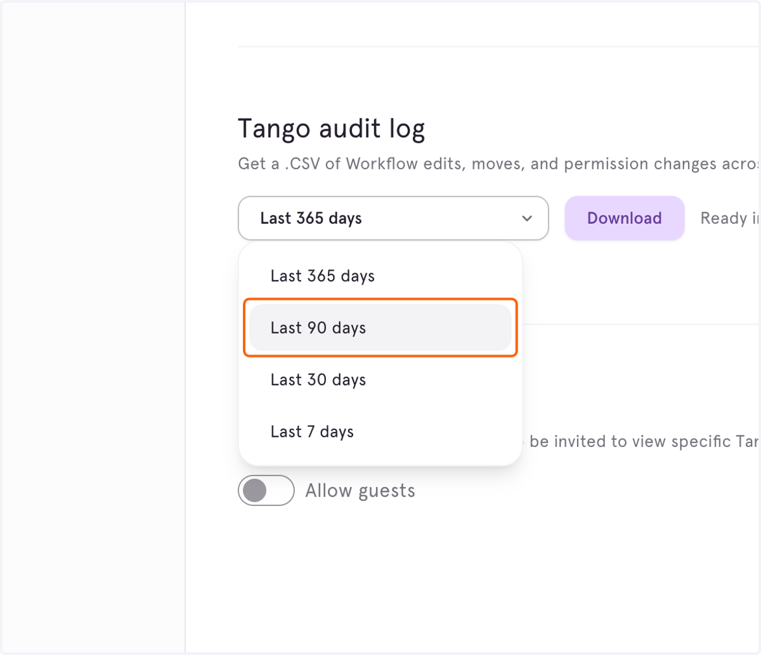Click the .CSV of Workflow edits description text
The image size is (761, 655).
499,164
